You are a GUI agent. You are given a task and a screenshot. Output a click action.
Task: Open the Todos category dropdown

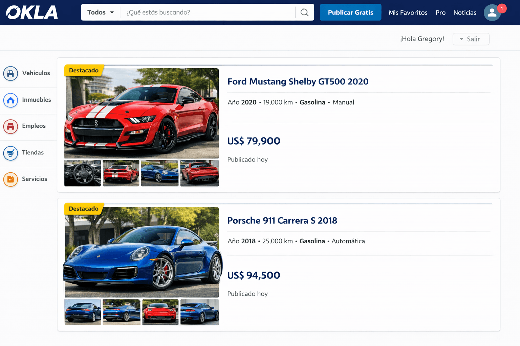click(100, 12)
